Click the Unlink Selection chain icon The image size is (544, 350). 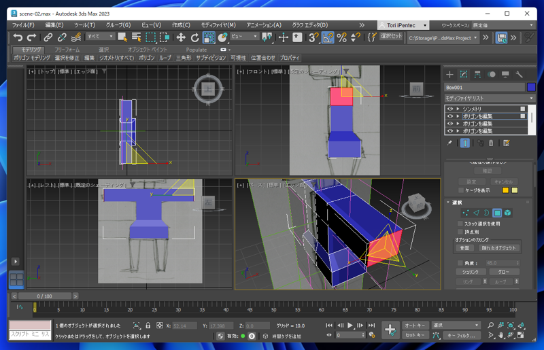[62, 37]
